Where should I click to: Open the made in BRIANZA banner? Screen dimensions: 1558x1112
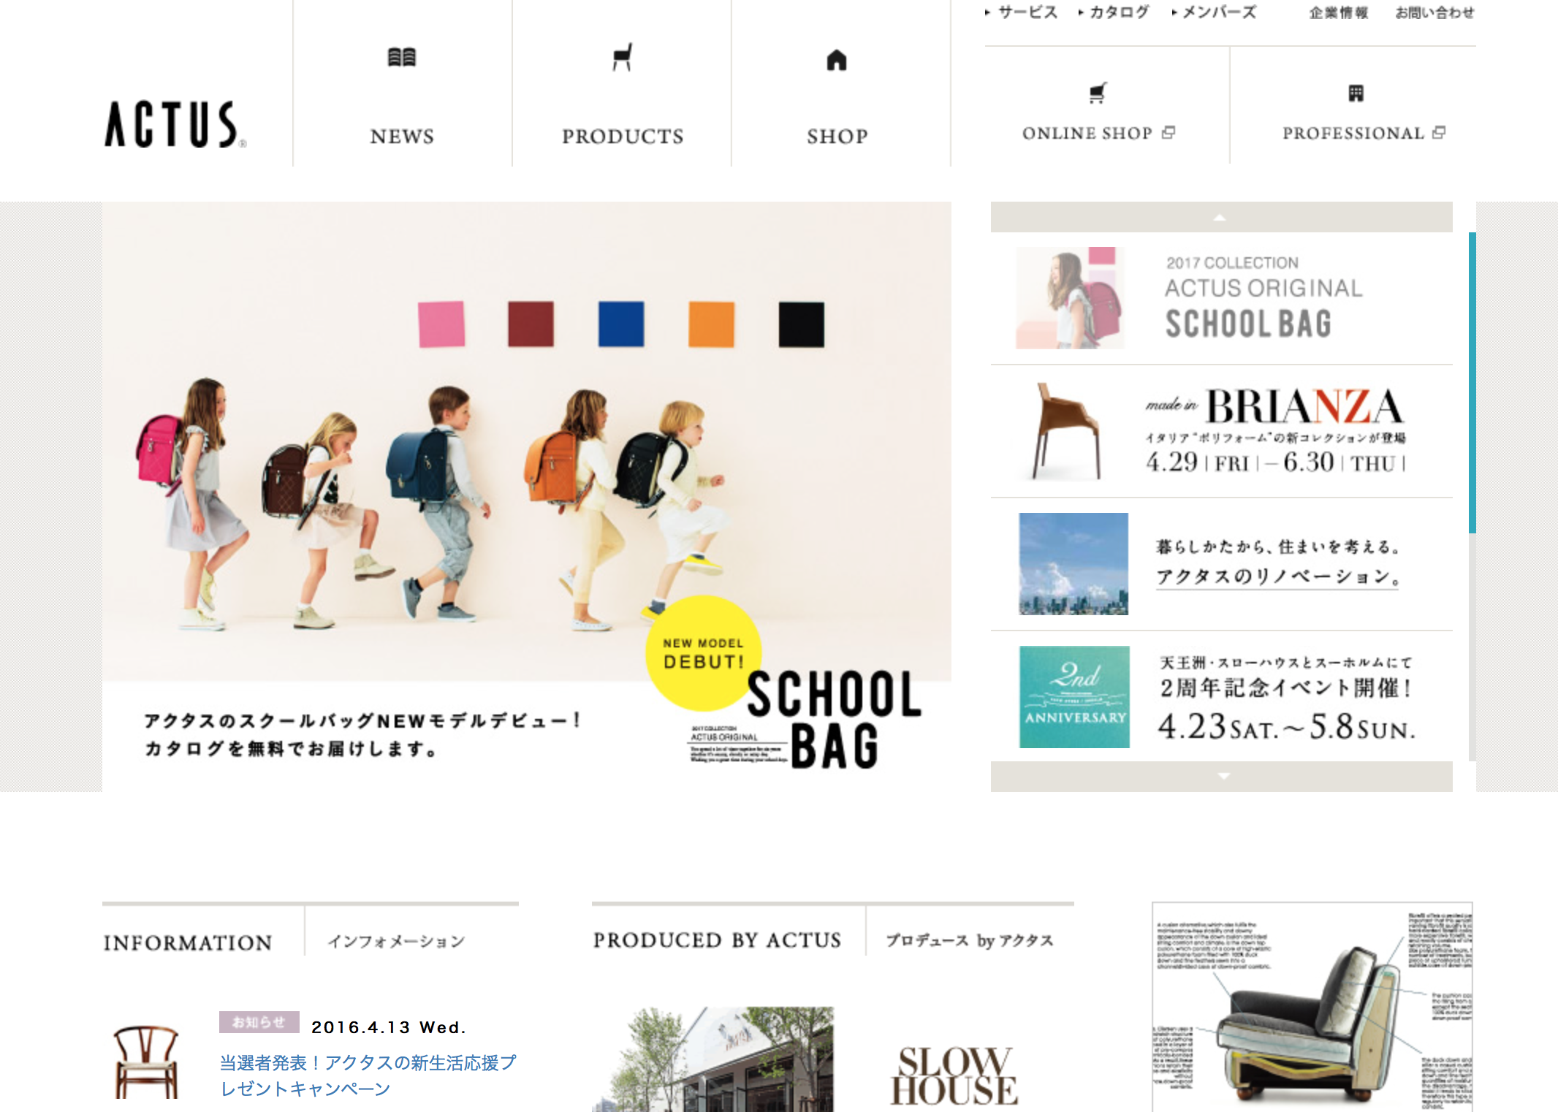tap(1221, 432)
